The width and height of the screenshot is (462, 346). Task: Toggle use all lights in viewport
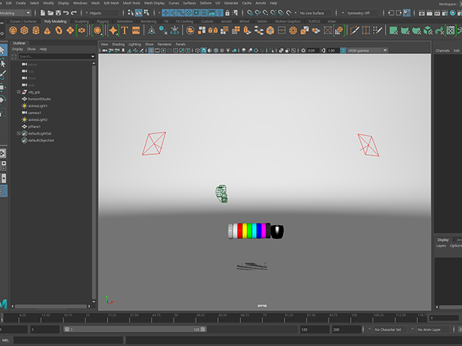[228, 50]
